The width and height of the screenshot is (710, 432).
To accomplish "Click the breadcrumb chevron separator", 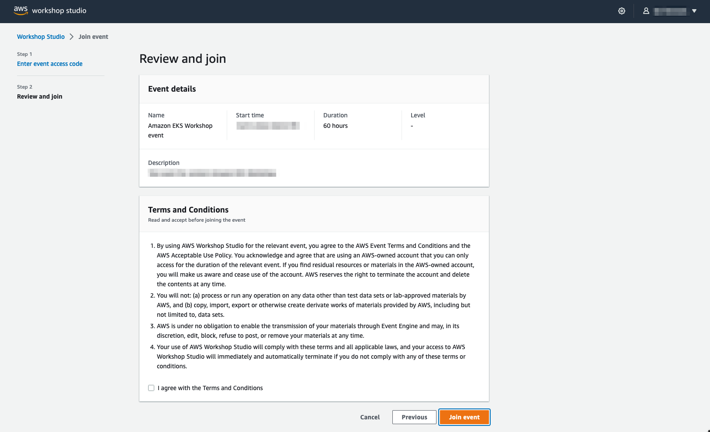I will tap(71, 37).
